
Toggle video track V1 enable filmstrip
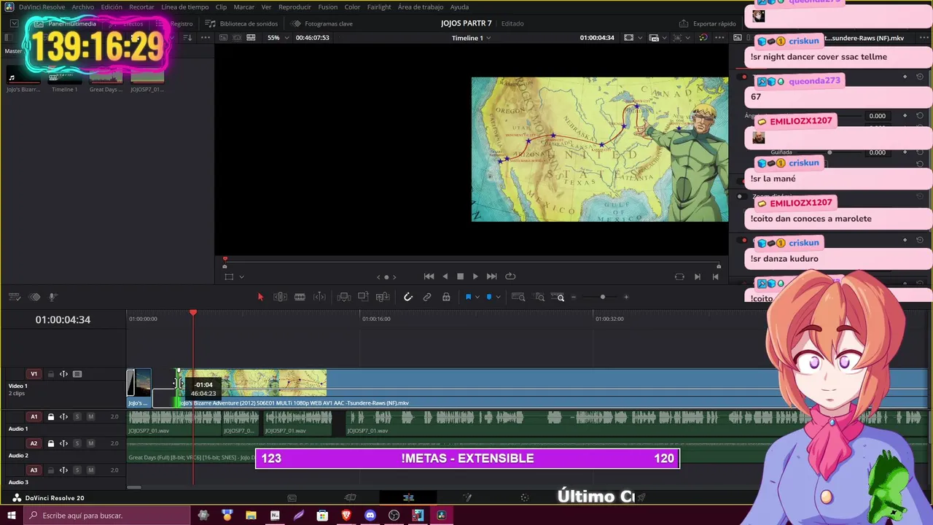(77, 374)
